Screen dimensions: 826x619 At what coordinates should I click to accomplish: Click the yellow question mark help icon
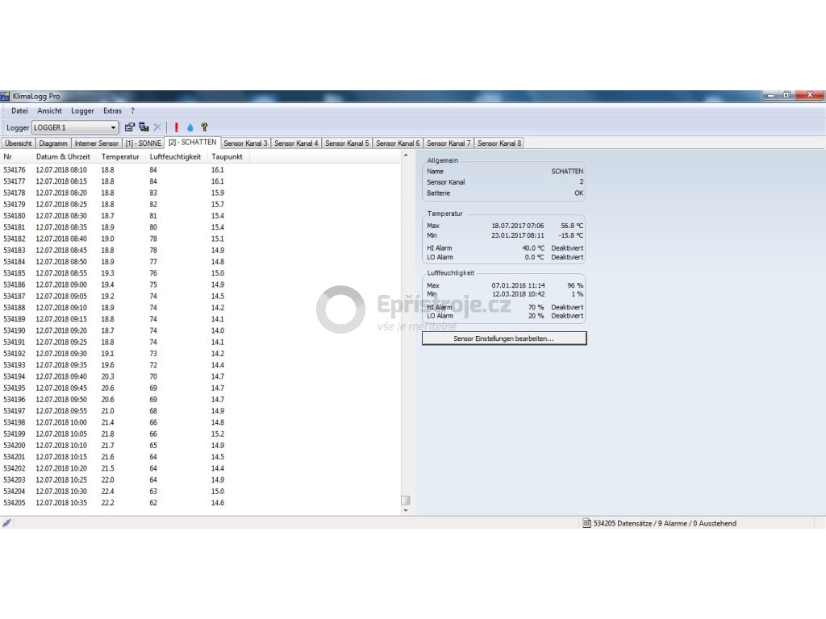click(x=204, y=127)
